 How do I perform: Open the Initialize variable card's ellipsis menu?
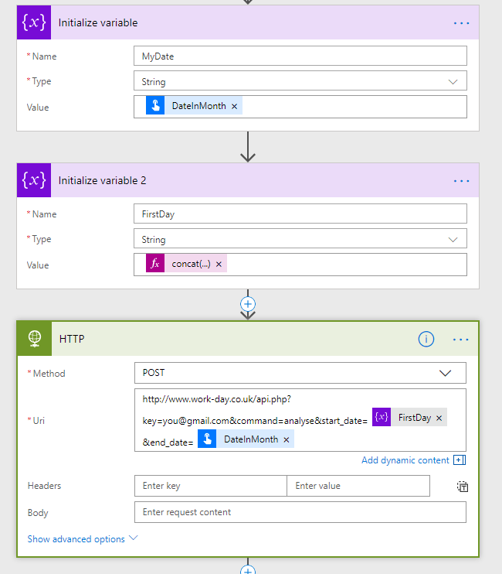pyautogui.click(x=461, y=23)
